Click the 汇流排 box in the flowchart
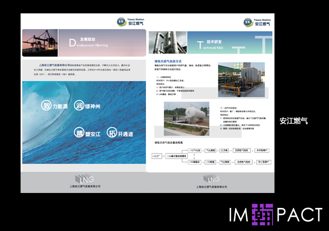 [x=224, y=150]
